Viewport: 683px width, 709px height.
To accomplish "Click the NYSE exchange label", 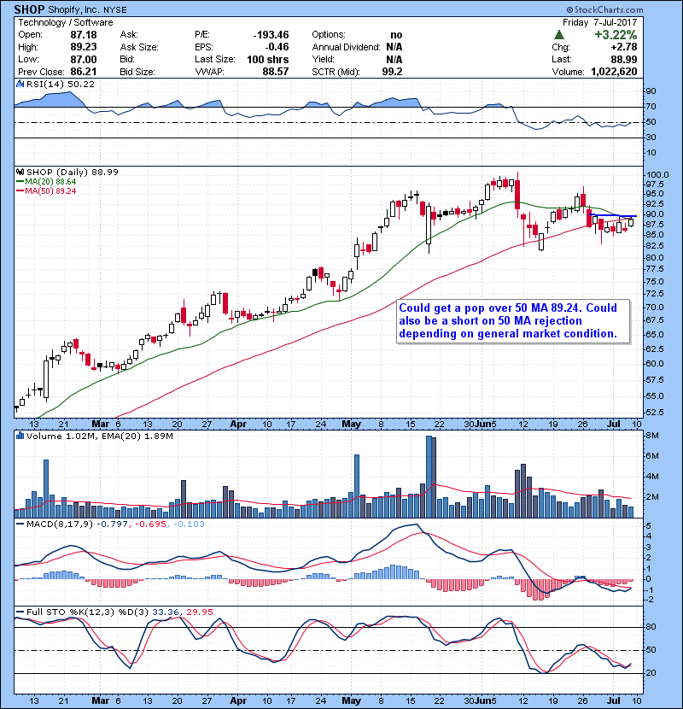I will [x=114, y=10].
